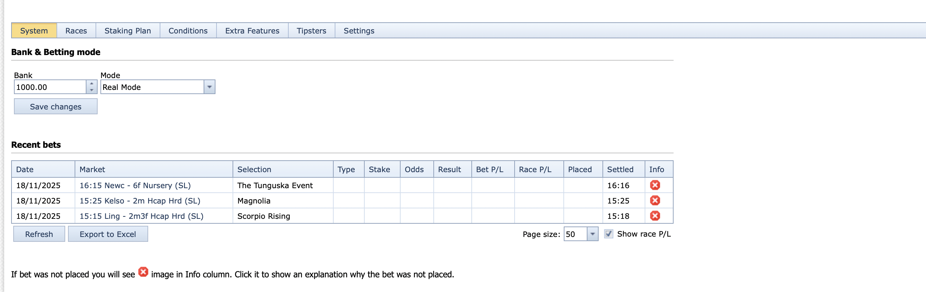Open the Mode dropdown arrow
Viewport: 926px width, 292px height.
coord(209,87)
